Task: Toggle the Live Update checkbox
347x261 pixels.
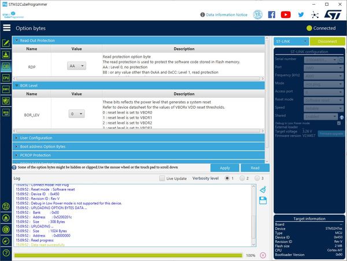Action: point(162,178)
